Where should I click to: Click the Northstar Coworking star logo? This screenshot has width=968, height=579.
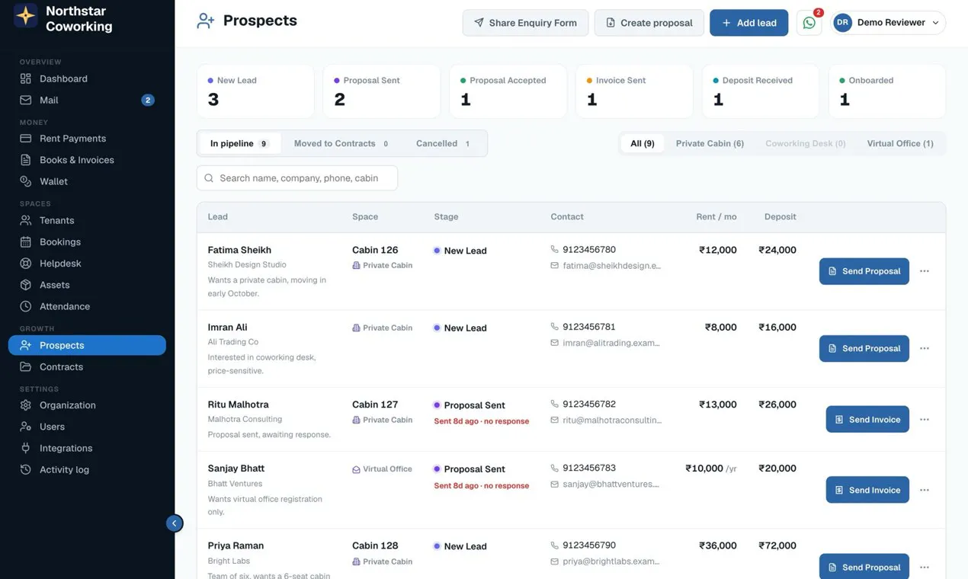tap(26, 16)
